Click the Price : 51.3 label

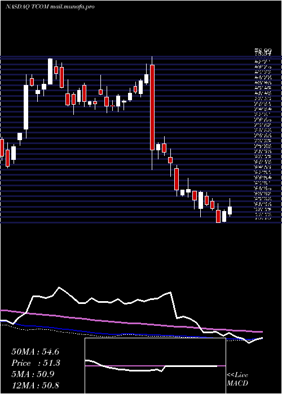click(36, 363)
